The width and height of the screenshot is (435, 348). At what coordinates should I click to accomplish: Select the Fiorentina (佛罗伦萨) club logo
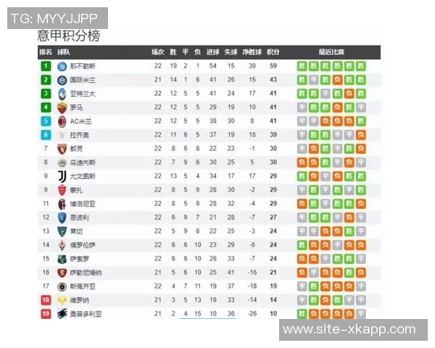point(62,245)
